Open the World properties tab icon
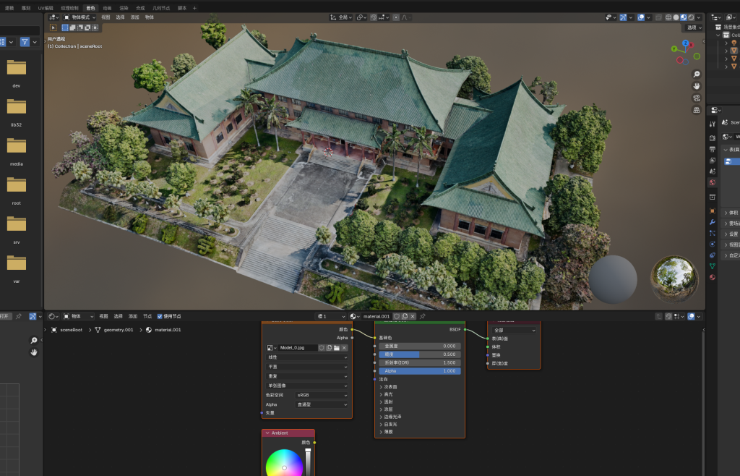This screenshot has width=740, height=476. [713, 182]
